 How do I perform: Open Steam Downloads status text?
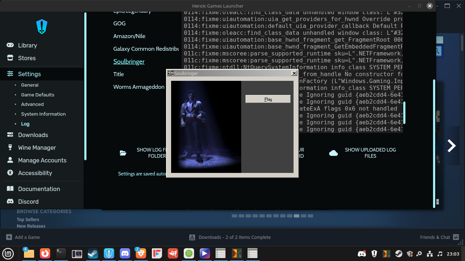235,237
